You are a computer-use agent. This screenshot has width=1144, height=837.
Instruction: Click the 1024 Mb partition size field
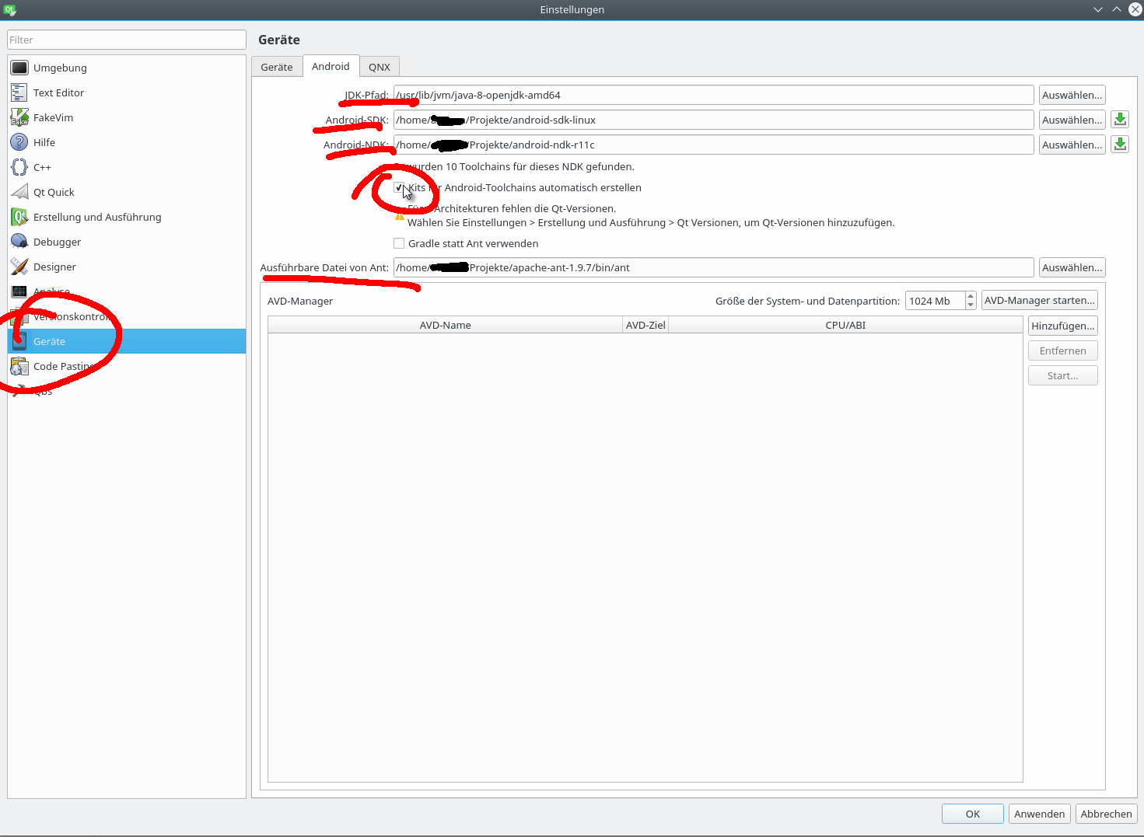(936, 301)
